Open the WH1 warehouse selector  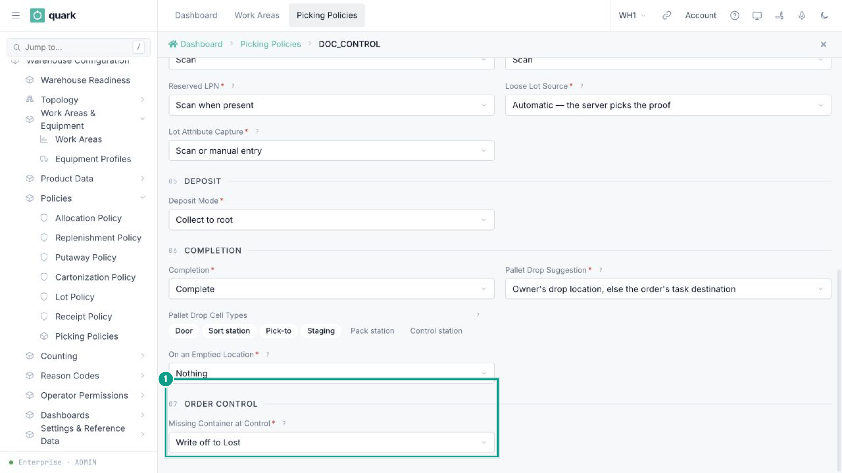632,15
